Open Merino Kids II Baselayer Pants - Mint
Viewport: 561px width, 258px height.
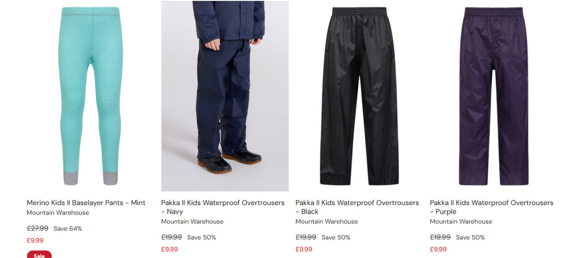pos(86,203)
